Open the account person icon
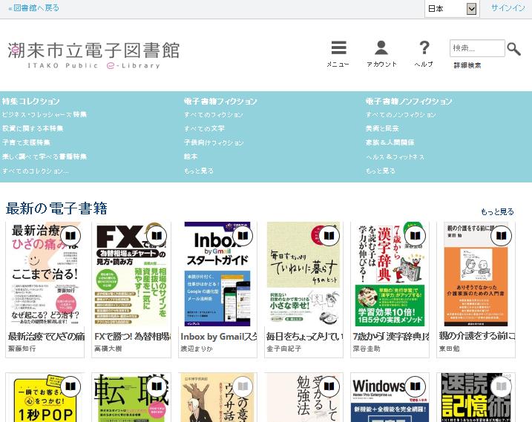Viewport: 532px width, 422px height. tap(381, 47)
